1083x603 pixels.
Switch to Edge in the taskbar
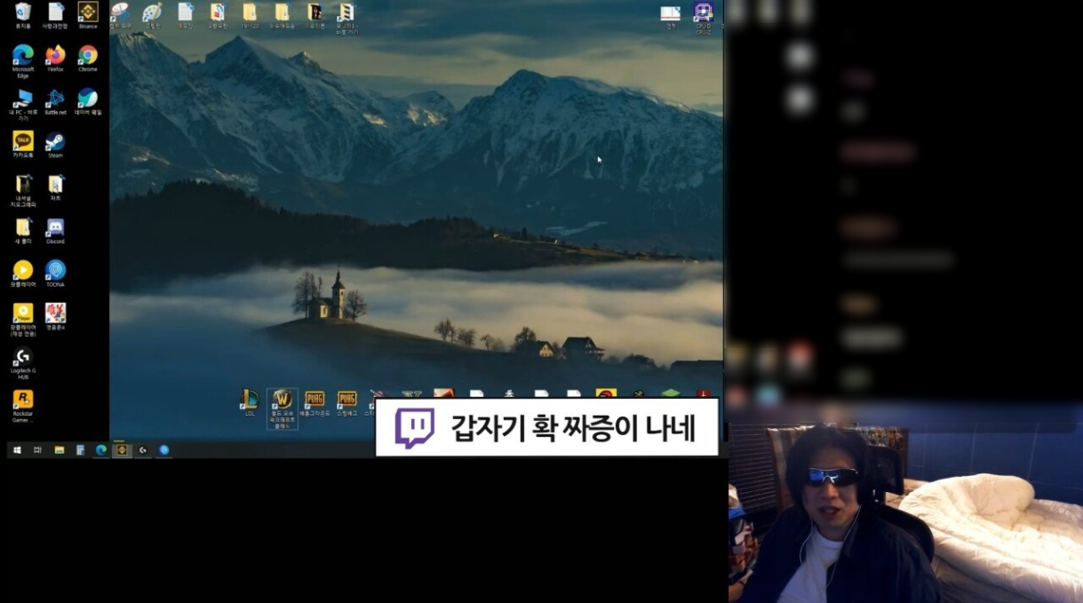tap(101, 450)
